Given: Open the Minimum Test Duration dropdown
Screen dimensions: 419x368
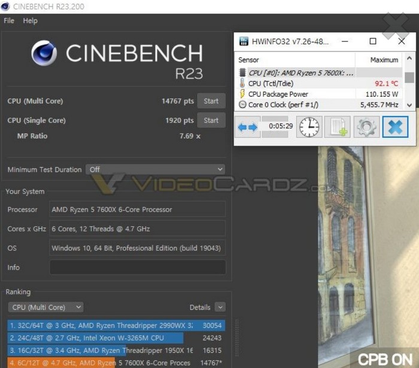Looking at the screenshot, I should pos(155,169).
